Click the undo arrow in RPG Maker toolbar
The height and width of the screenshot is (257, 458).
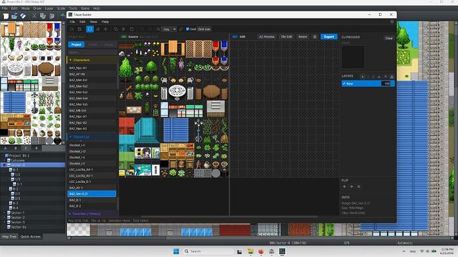62,16
